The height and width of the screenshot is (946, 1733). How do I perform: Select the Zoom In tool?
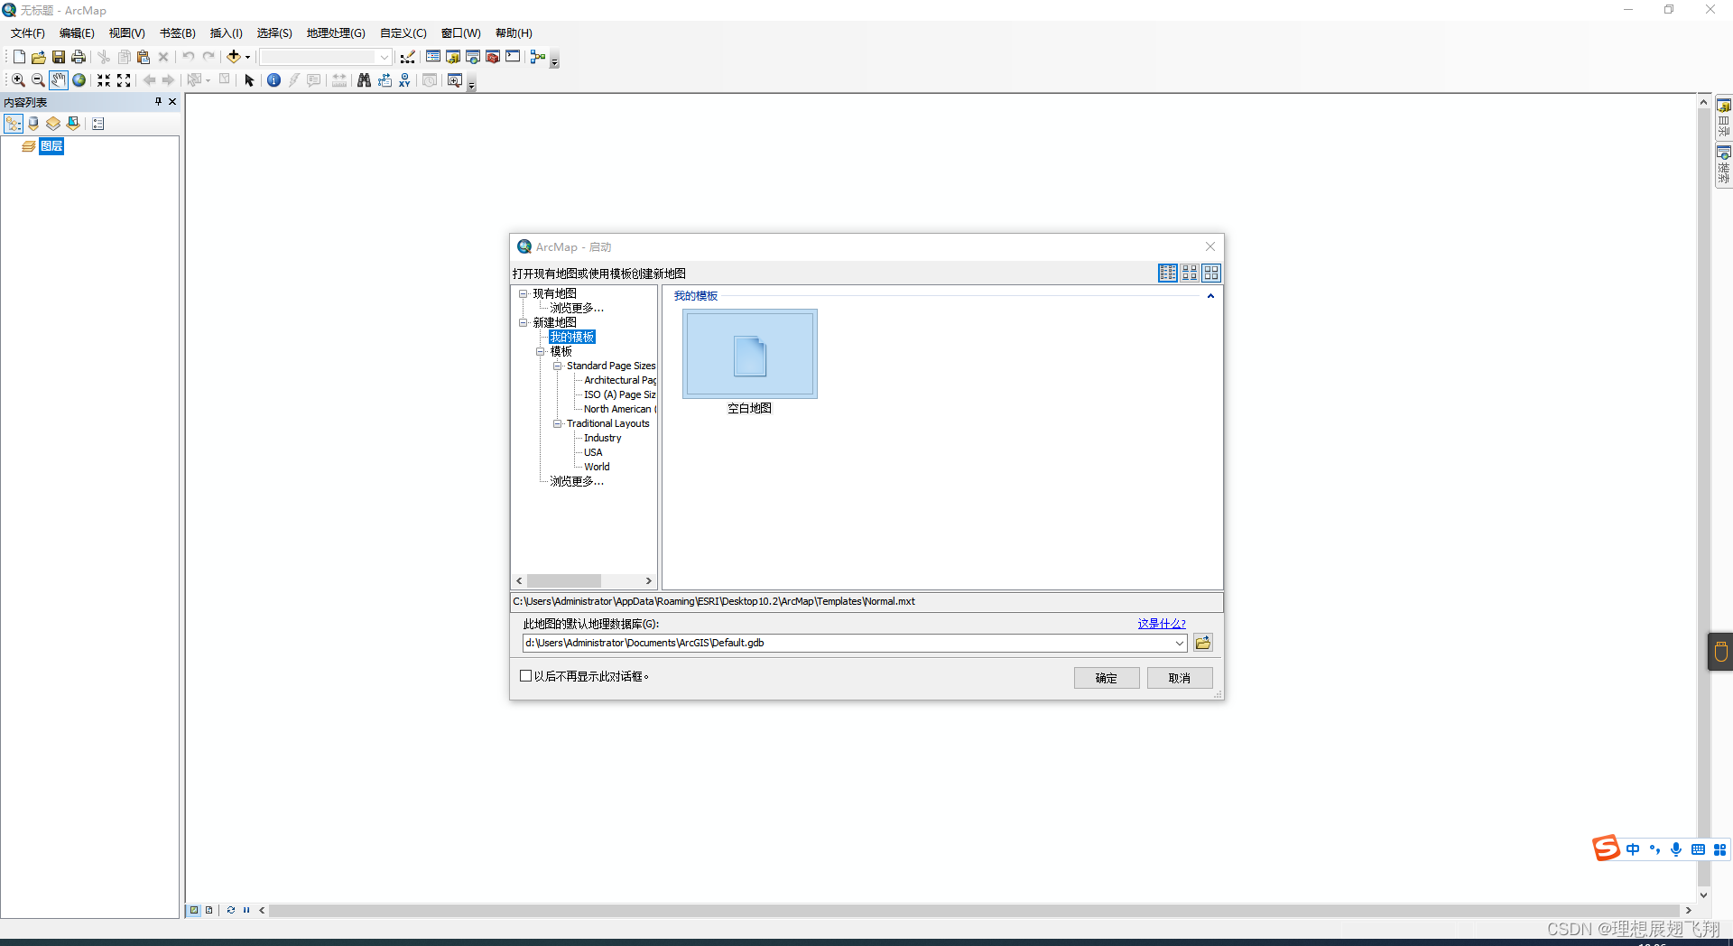pos(18,80)
